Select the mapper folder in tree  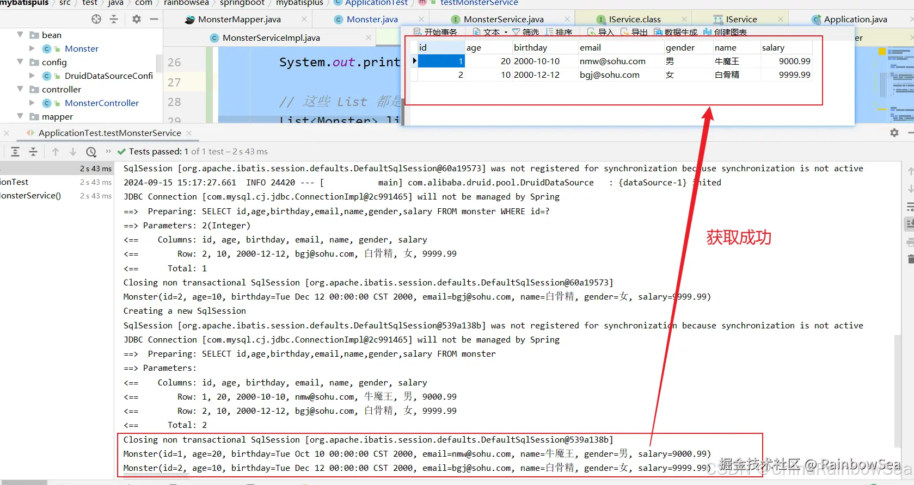pos(57,117)
